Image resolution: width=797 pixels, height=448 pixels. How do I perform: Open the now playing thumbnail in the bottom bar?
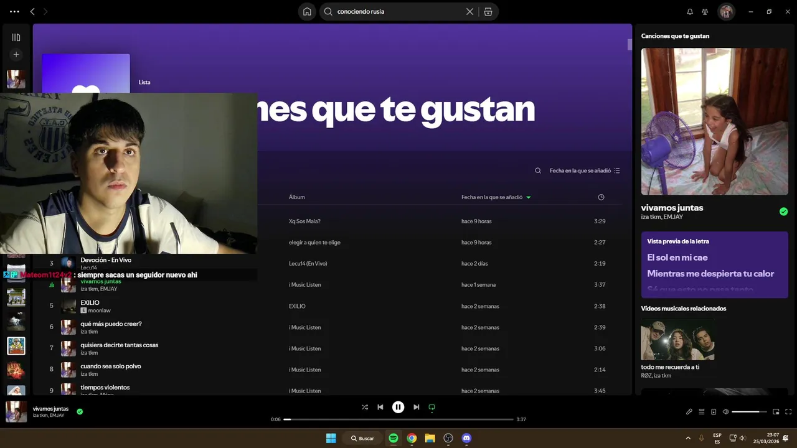16,411
